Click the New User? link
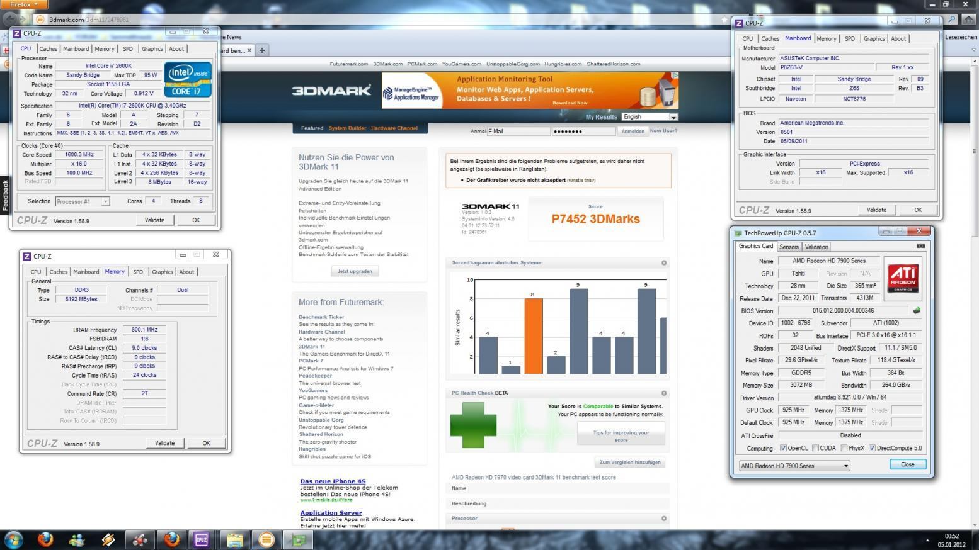Screen dimensions: 979x550 coord(663,131)
